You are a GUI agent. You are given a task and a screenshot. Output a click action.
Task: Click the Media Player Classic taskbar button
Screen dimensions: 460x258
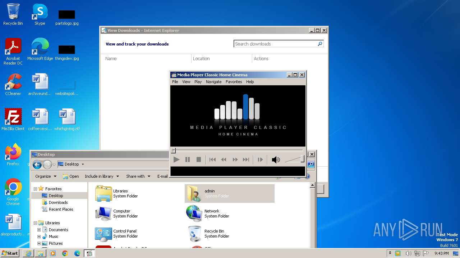coord(89,253)
